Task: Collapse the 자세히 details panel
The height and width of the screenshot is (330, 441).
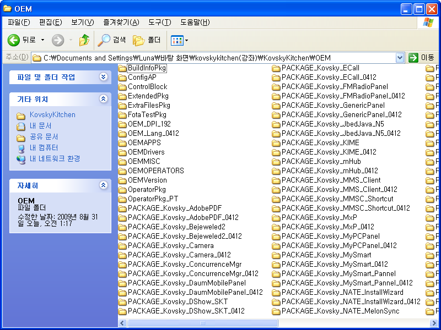Action: coord(103,185)
